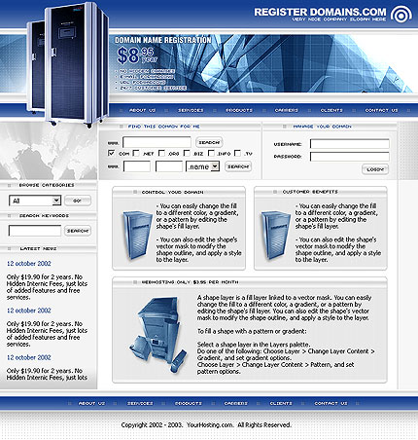Click the Username input field
The width and height of the screenshot is (418, 440).
click(350, 144)
